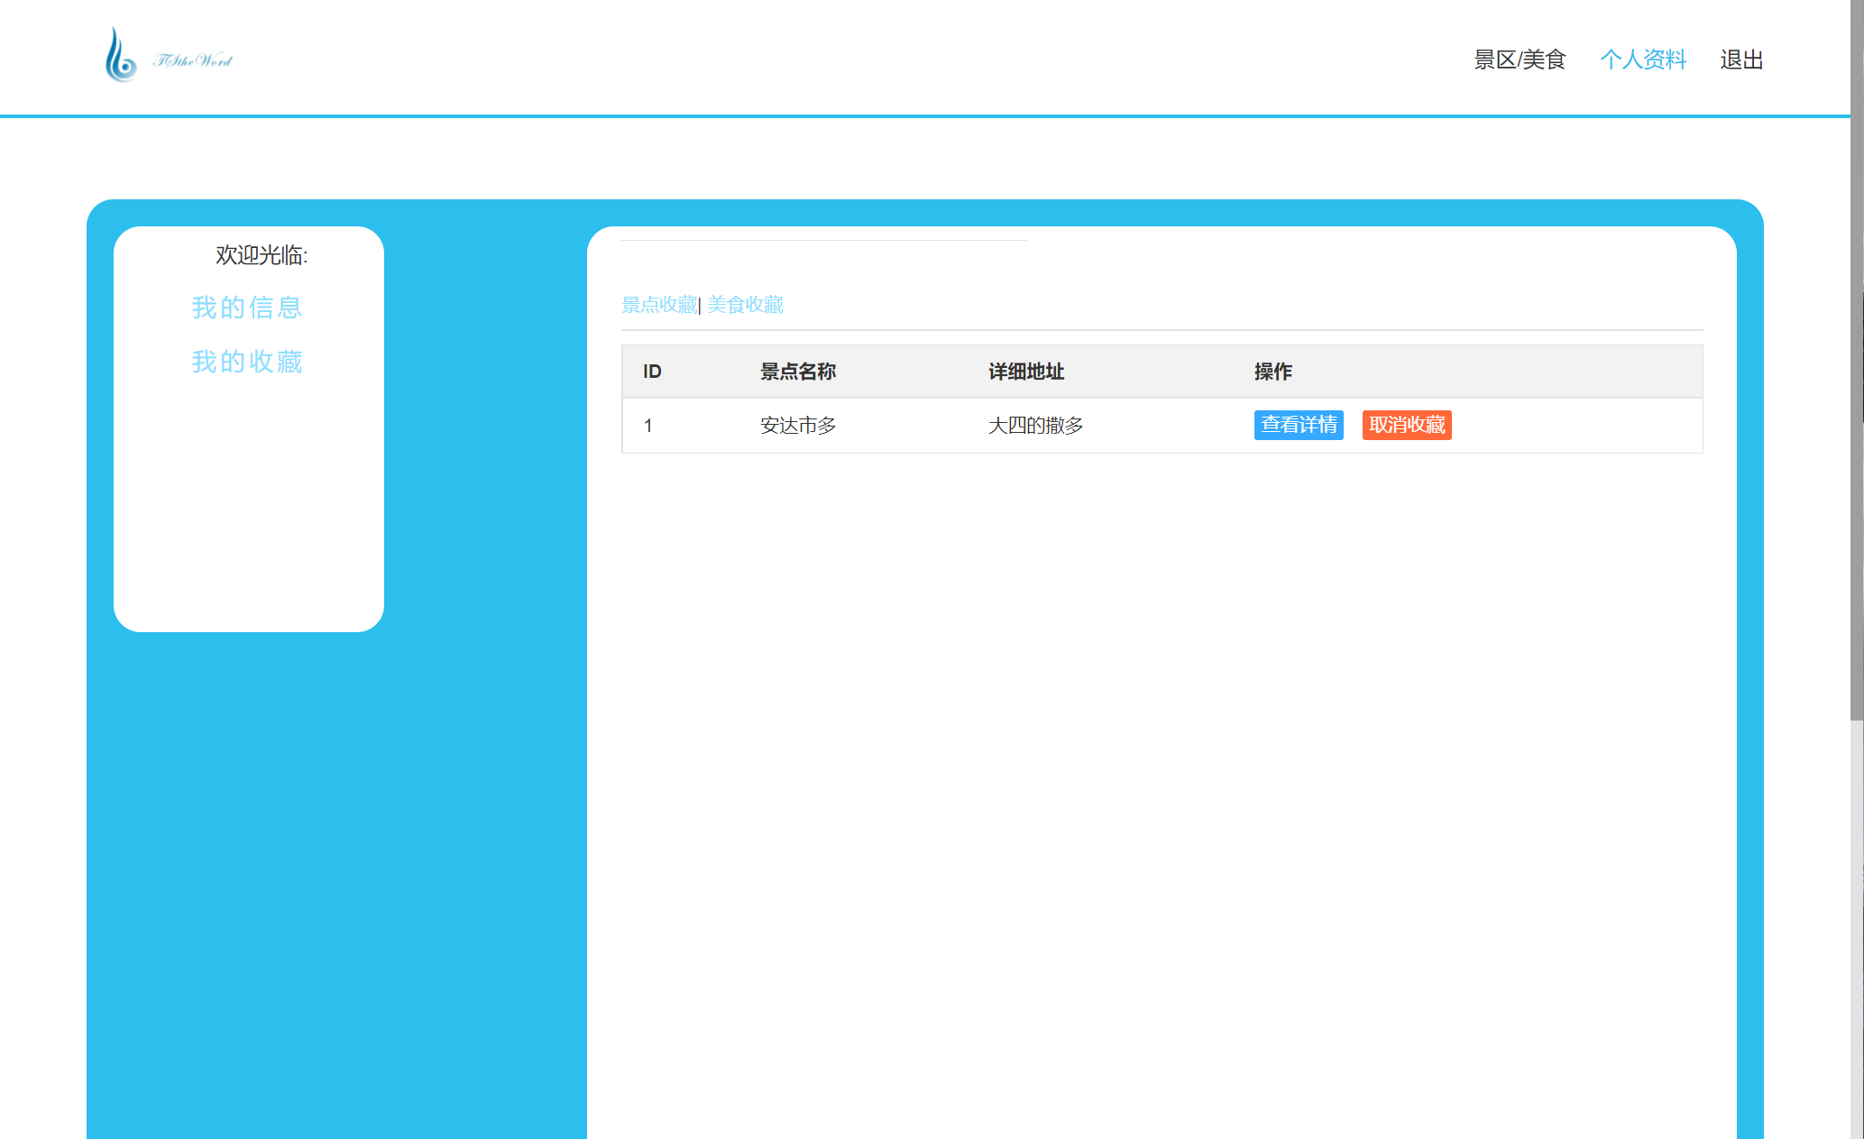Click the address text 大四的撒多
Viewport: 1864px width, 1139px height.
[x=1035, y=425]
